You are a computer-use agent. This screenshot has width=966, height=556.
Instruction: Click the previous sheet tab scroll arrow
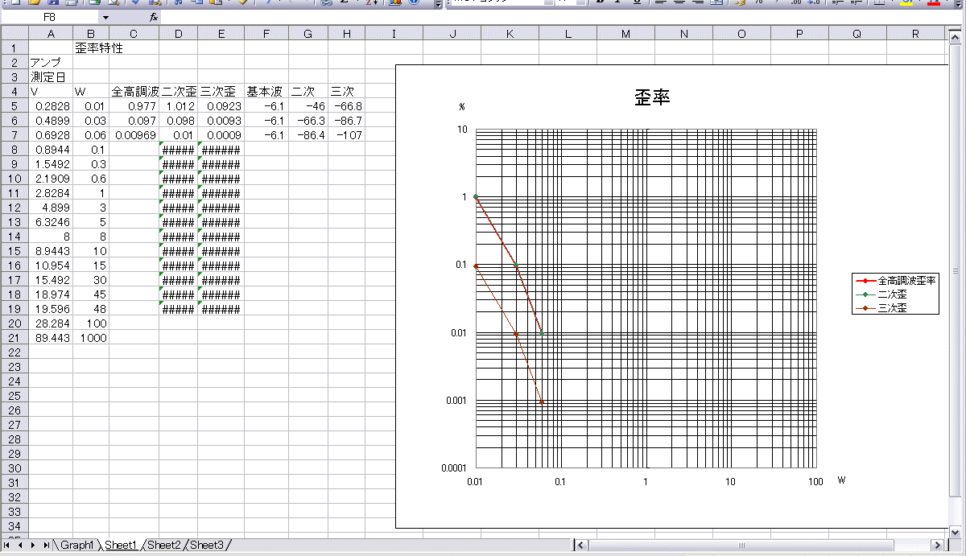tap(20, 546)
